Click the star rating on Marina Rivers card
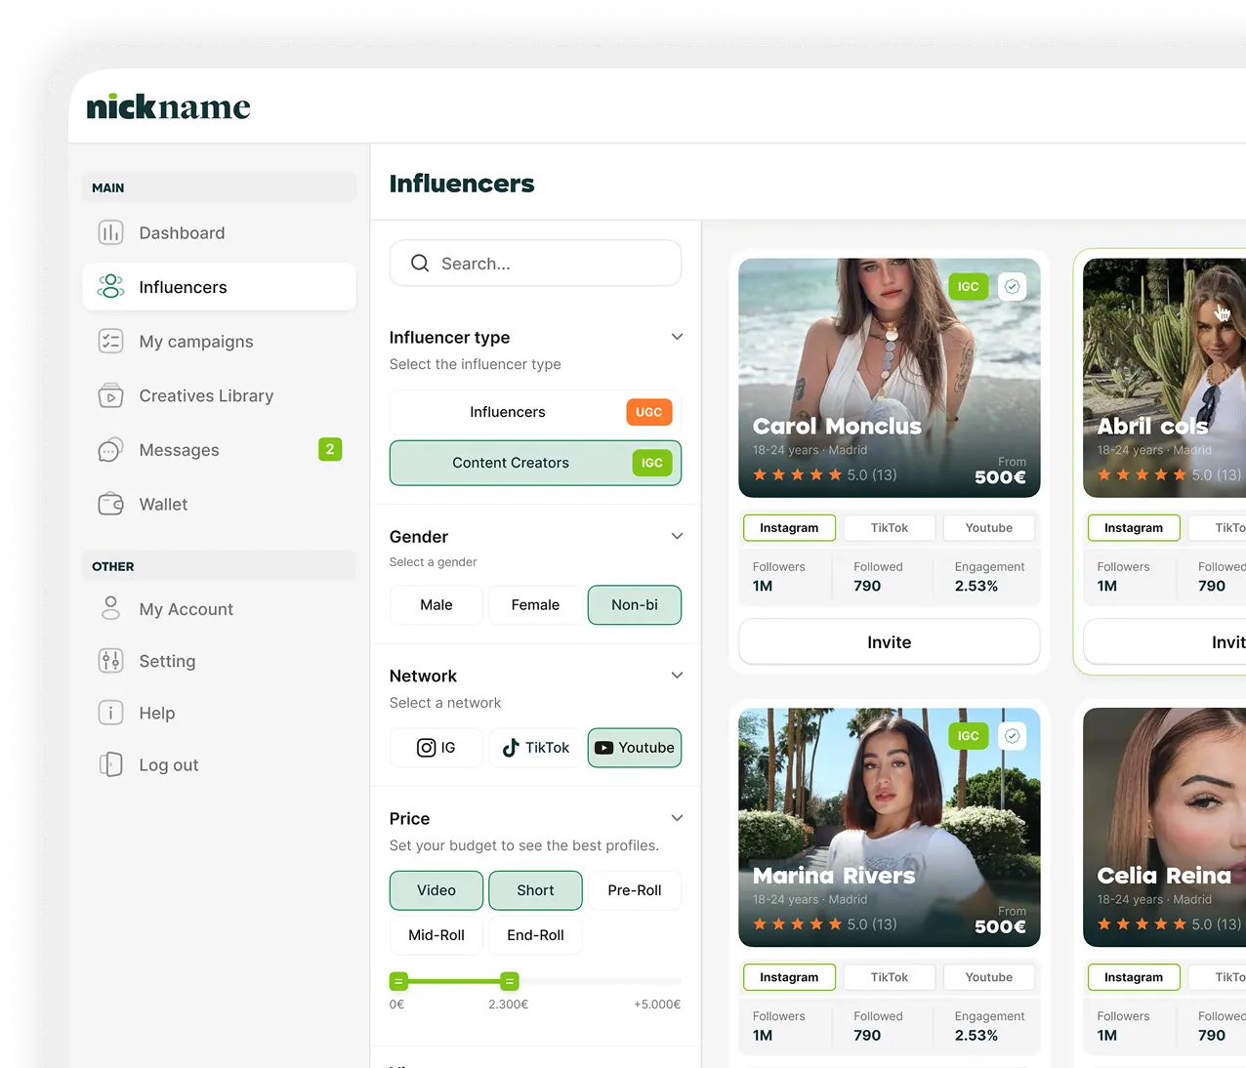The height and width of the screenshot is (1068, 1246). pos(797,924)
